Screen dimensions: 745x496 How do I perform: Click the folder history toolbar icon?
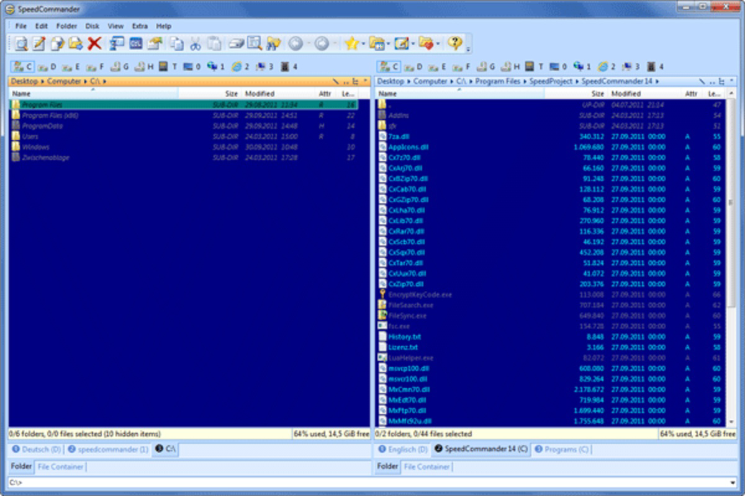click(376, 43)
